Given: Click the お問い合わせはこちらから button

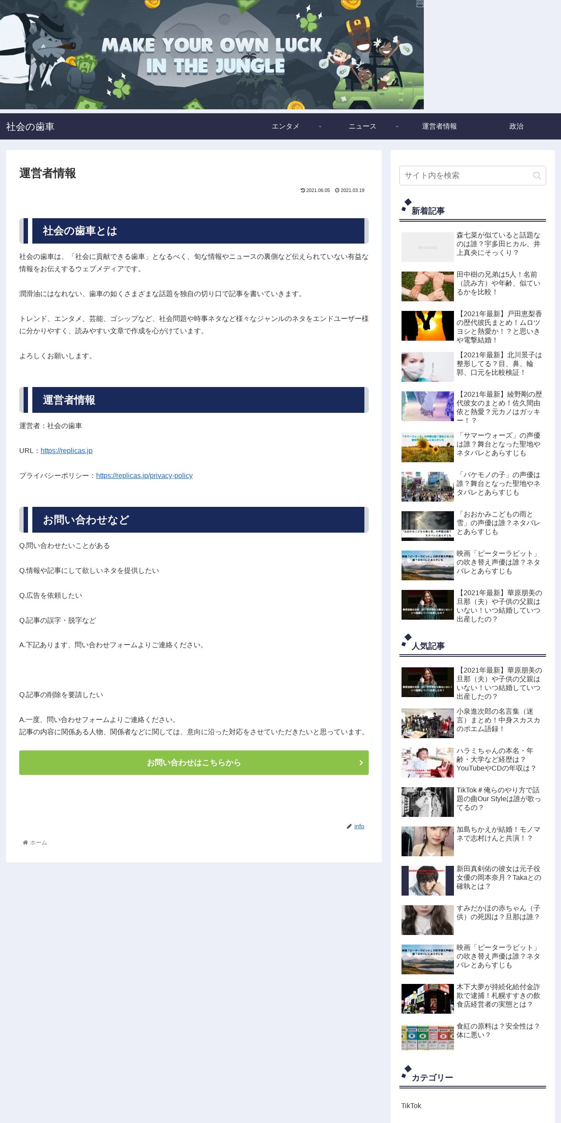Looking at the screenshot, I should click(x=194, y=763).
